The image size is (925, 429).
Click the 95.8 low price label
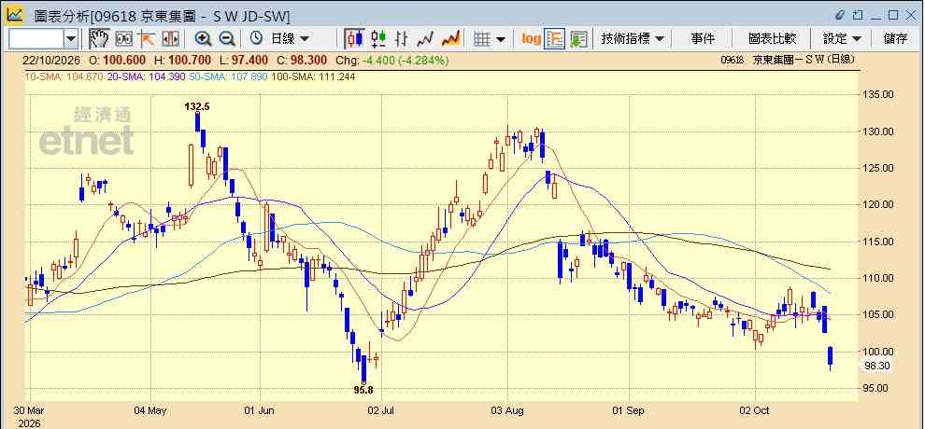pos(363,390)
